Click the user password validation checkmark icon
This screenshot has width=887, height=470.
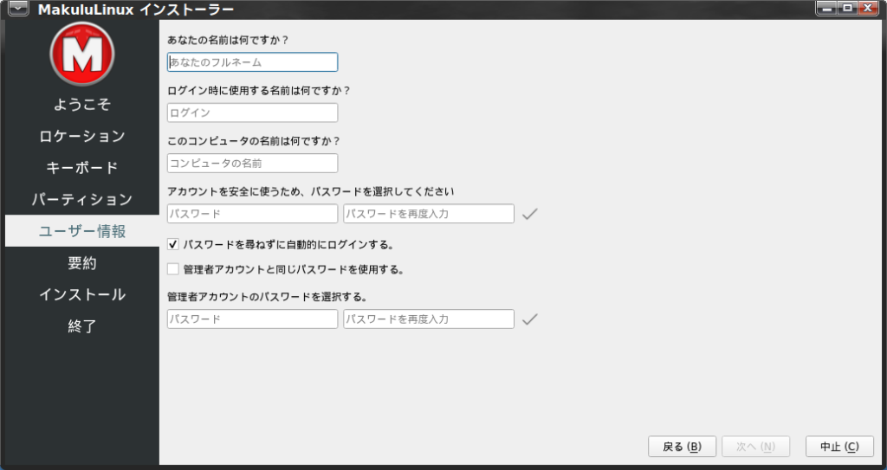pos(530,214)
